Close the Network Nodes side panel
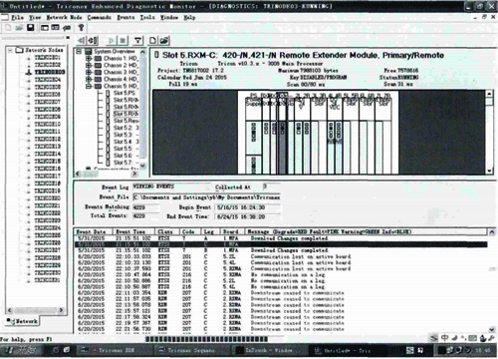 point(68,38)
